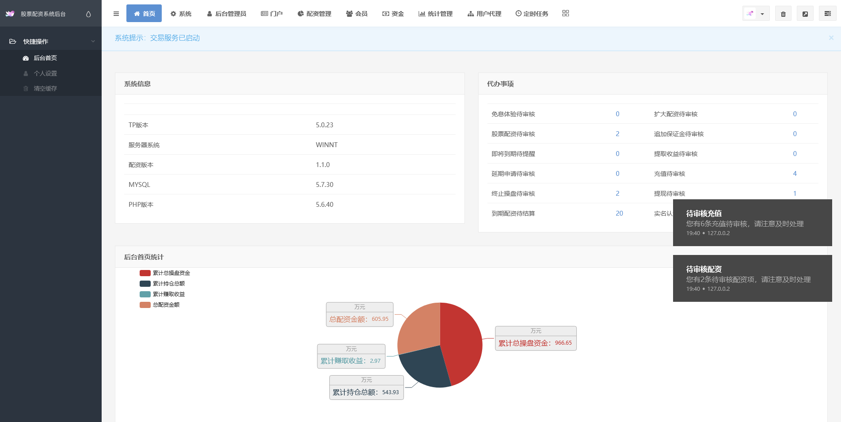The width and height of the screenshot is (841, 422).
Task: Click the 配资版本 value 1.1.0
Action: click(x=323, y=165)
